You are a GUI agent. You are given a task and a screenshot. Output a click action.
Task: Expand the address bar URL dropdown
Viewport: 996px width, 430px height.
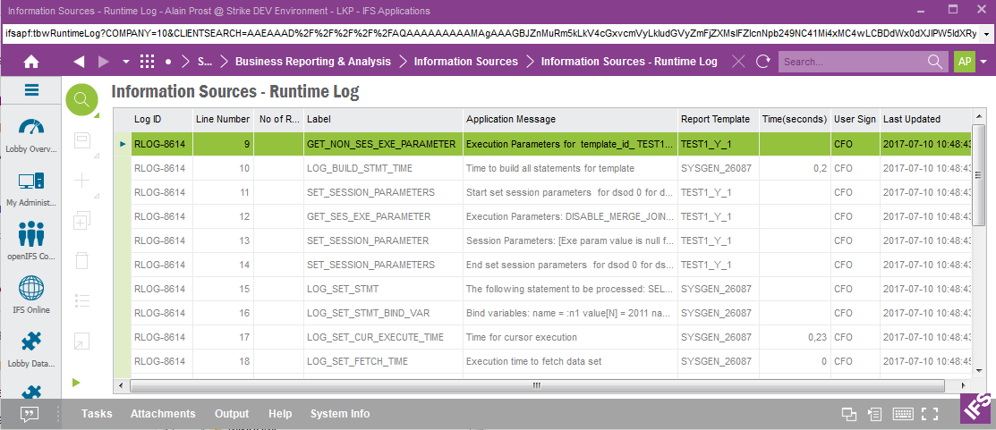985,34
